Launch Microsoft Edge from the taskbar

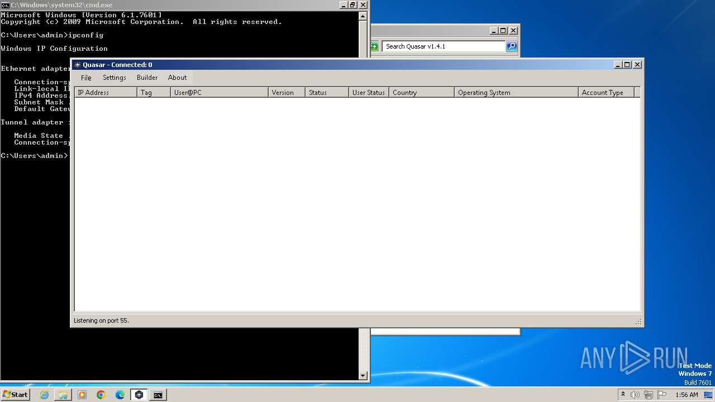(120, 395)
